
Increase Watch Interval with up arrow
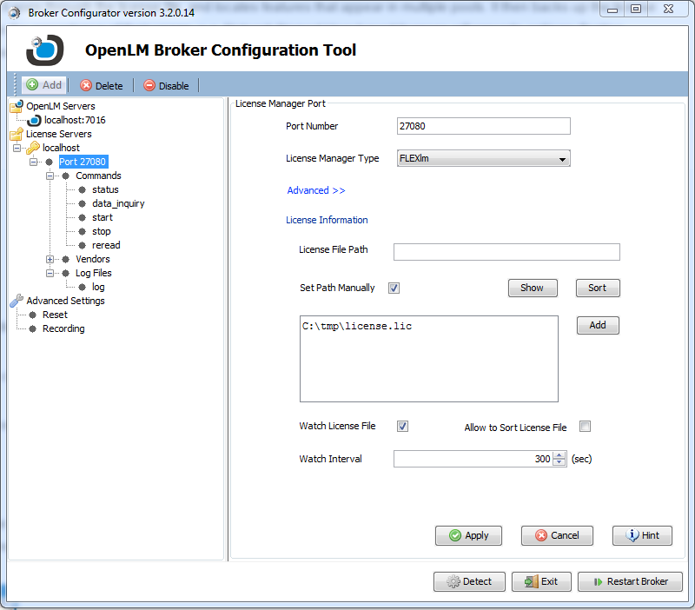click(x=559, y=454)
